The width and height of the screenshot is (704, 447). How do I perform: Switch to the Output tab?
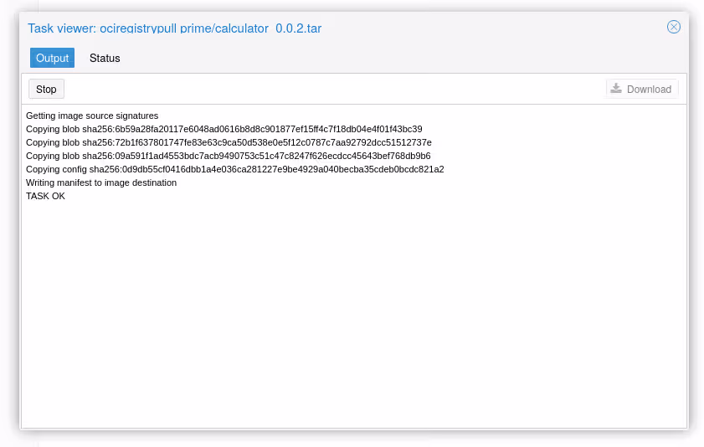[x=52, y=58]
